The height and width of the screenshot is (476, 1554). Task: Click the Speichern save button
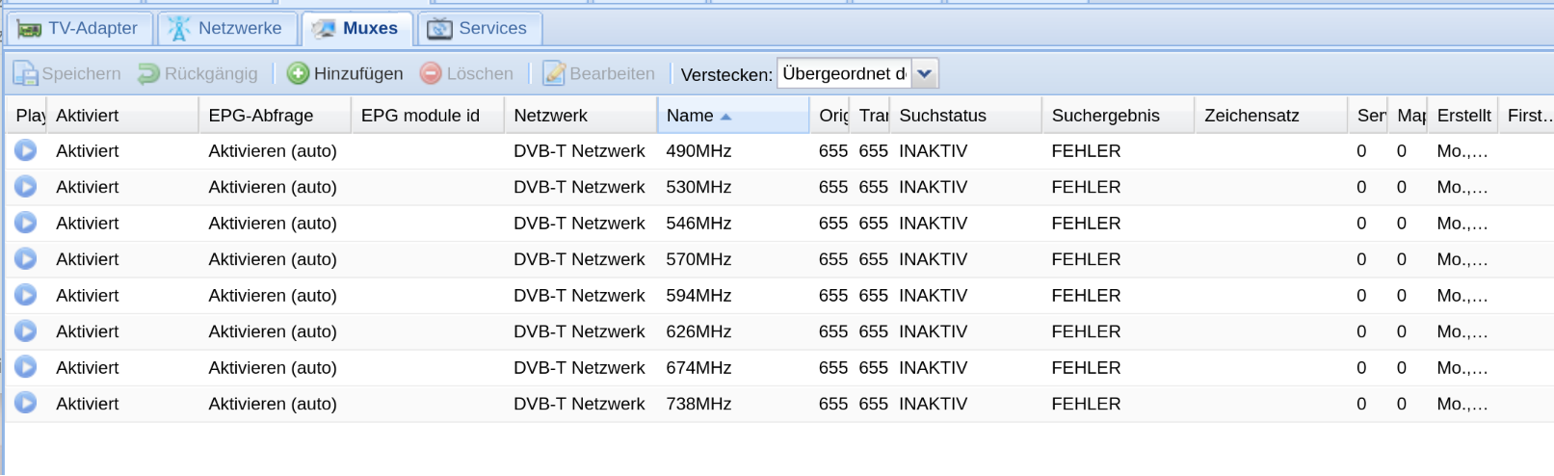tap(66, 73)
